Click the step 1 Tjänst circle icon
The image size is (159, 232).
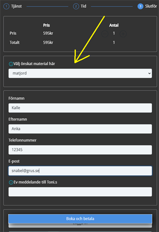click(6, 6)
